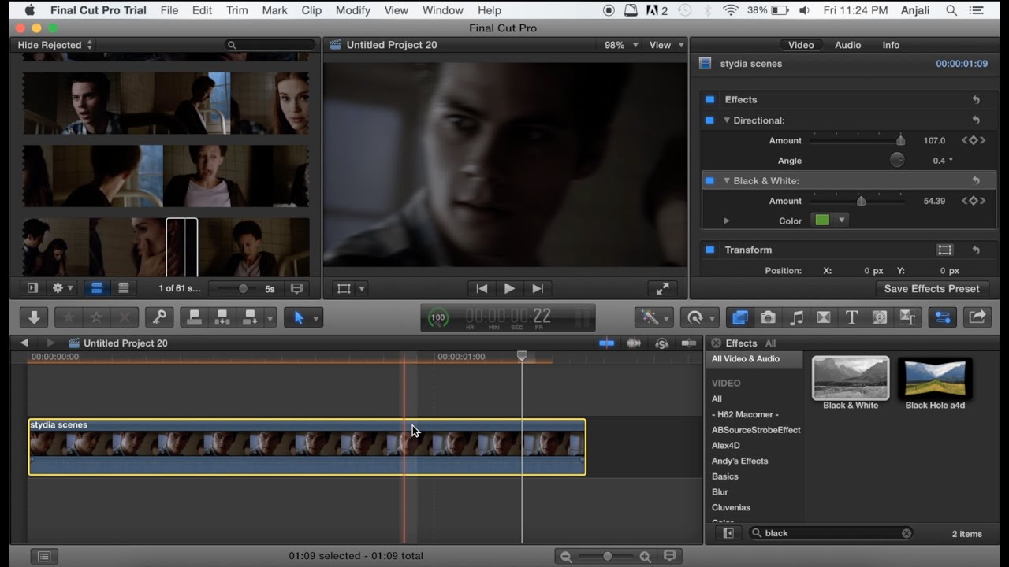
Task: Reset the Directional effect parameters
Action: [x=976, y=120]
